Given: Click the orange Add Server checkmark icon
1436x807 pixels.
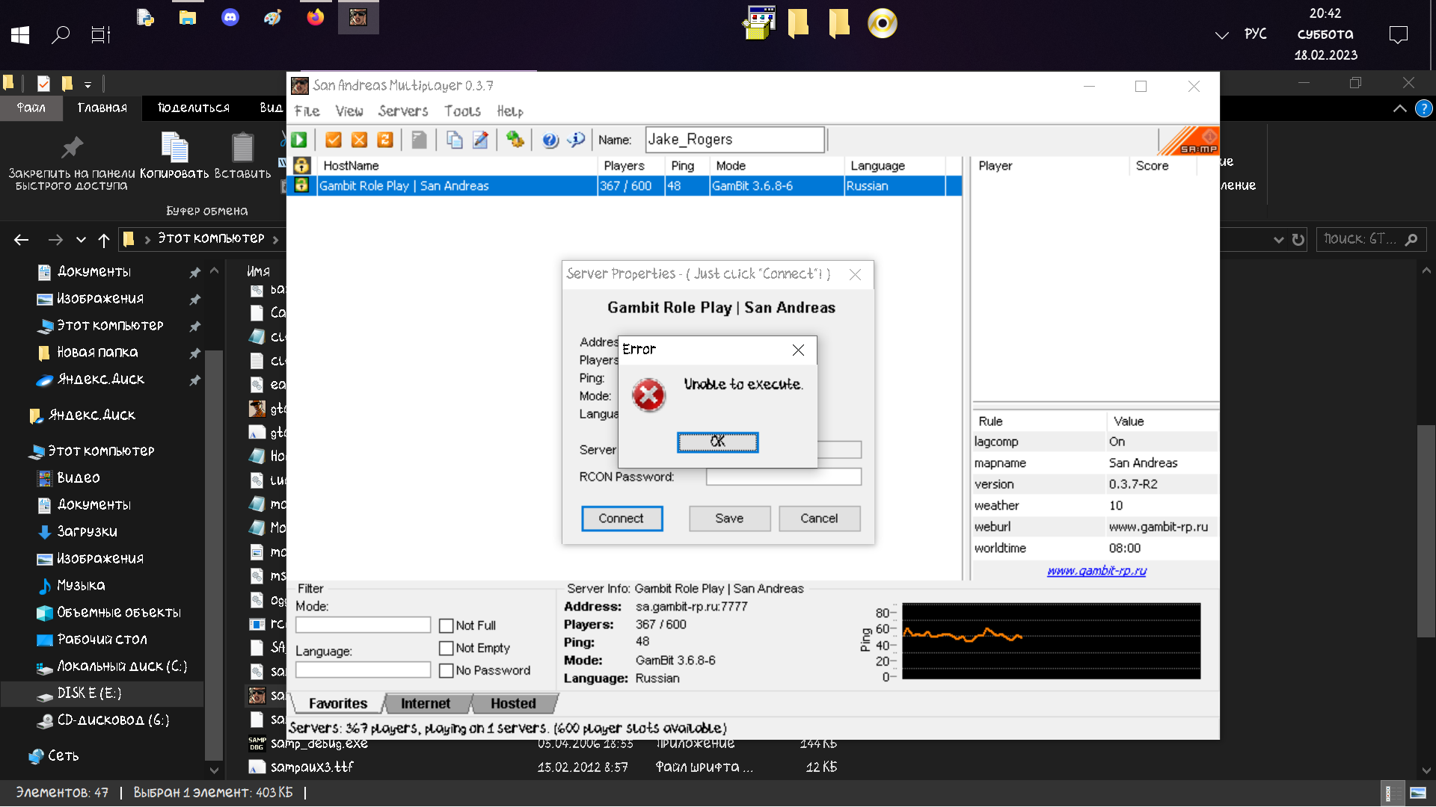Looking at the screenshot, I should 334,140.
